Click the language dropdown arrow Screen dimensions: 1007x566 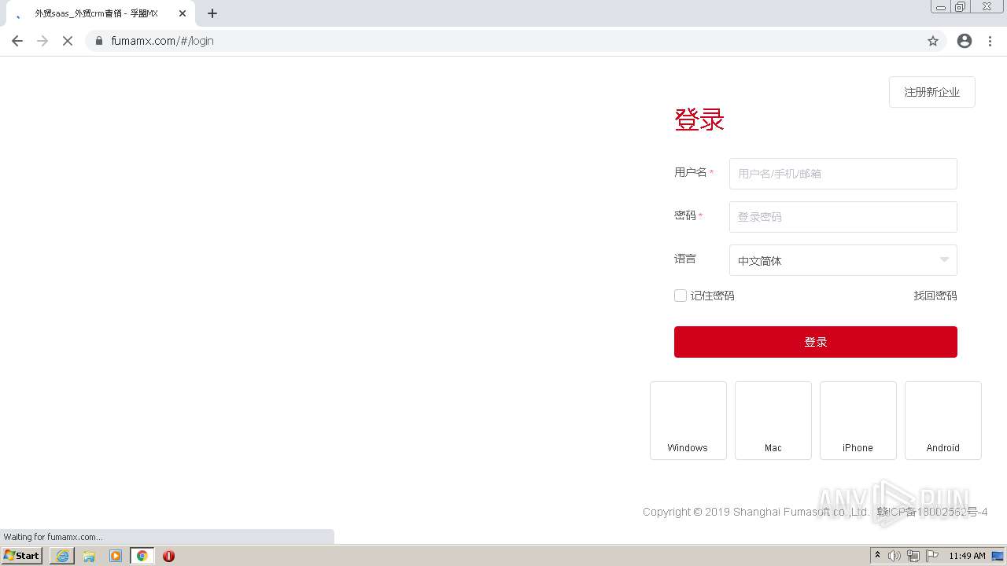pyautogui.click(x=944, y=260)
